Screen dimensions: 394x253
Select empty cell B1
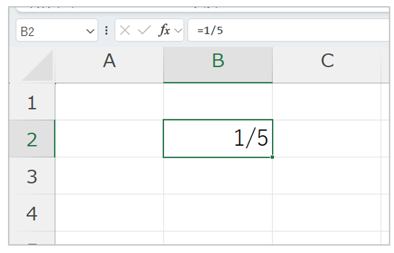point(218,101)
